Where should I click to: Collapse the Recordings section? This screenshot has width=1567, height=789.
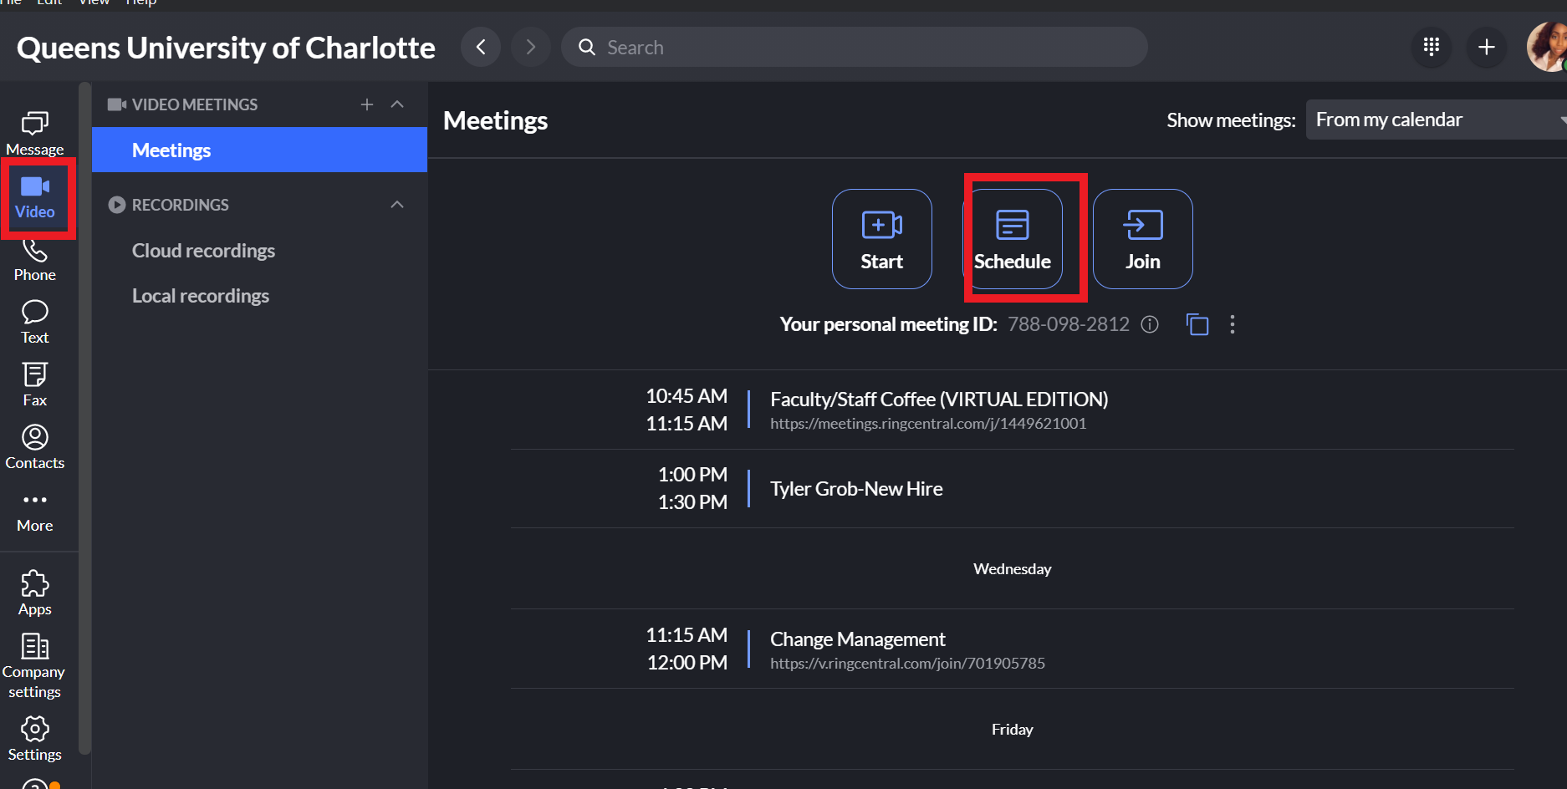(x=397, y=205)
